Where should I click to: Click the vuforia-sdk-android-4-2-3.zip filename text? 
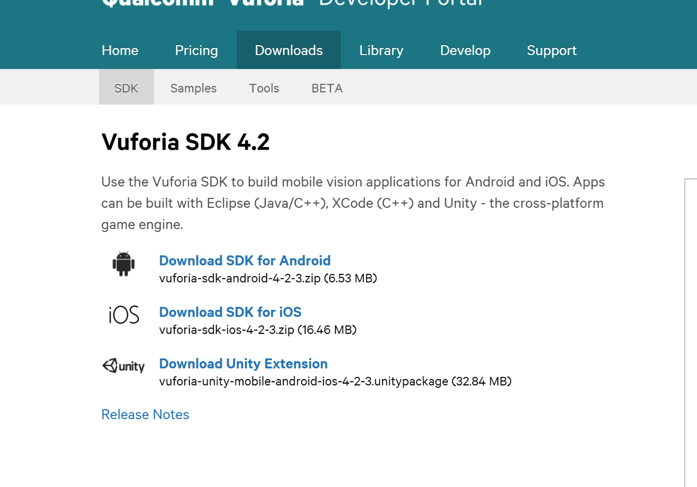point(240,278)
